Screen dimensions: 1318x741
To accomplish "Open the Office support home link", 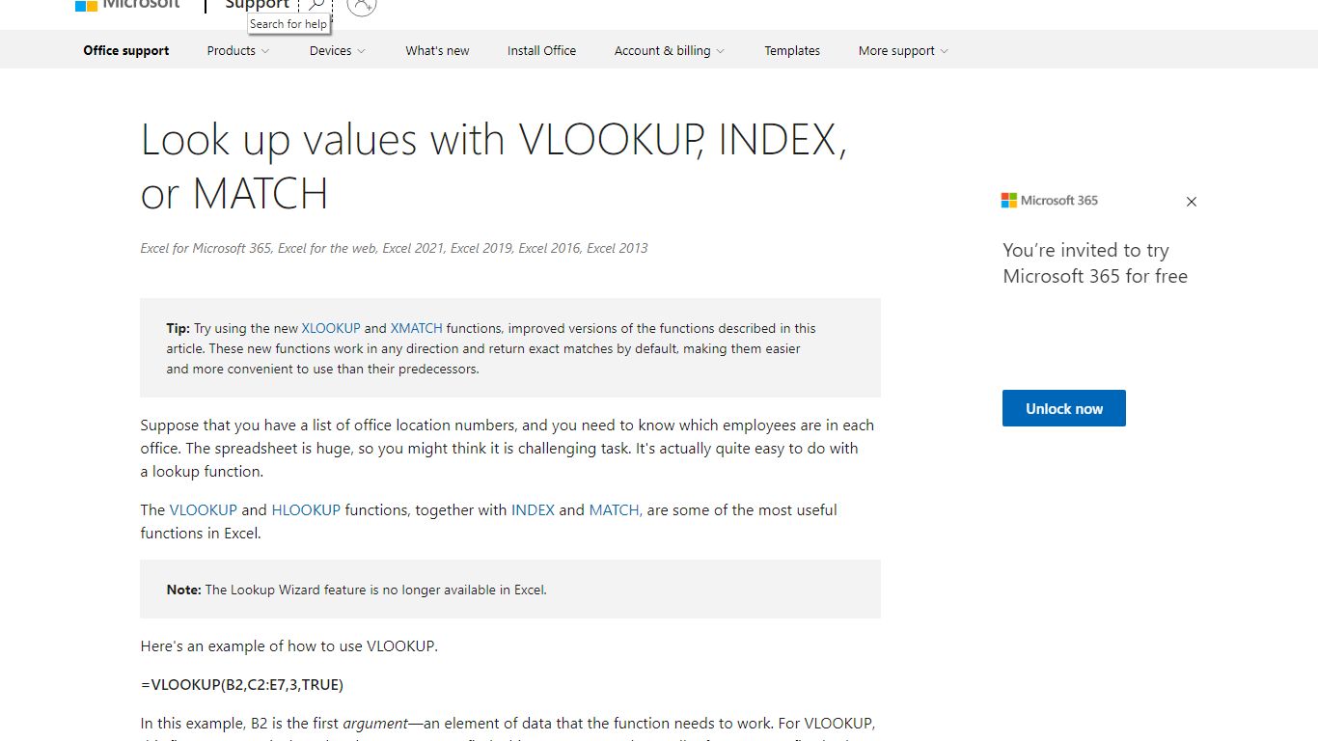I will click(126, 51).
